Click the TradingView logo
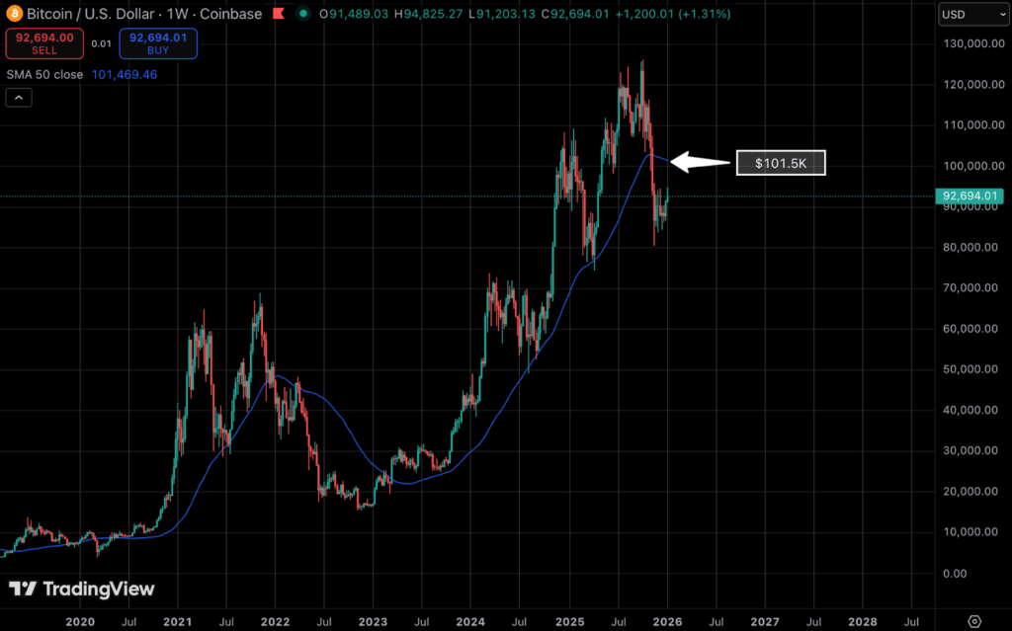Screen dimensions: 1012x631 (x=81, y=590)
